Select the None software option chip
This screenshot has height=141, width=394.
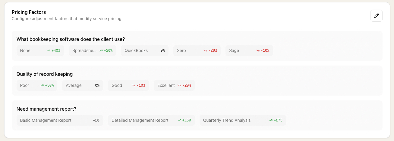coord(40,51)
